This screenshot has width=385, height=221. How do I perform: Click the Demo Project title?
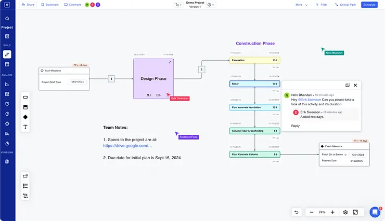(195, 3)
